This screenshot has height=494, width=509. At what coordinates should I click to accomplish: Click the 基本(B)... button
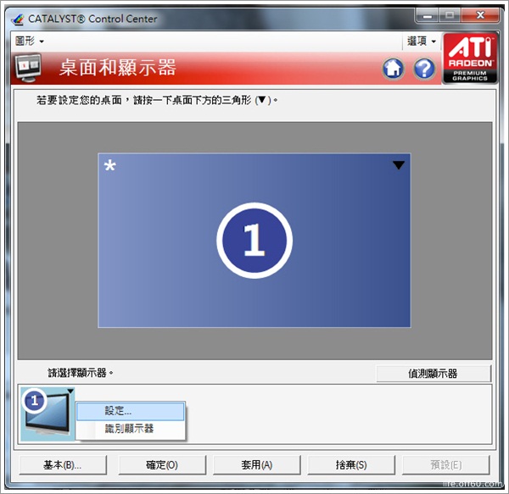point(63,465)
